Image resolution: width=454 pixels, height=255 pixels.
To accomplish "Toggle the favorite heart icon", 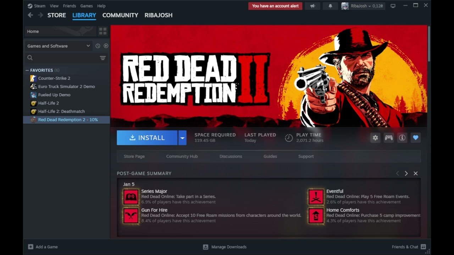I will tap(415, 138).
